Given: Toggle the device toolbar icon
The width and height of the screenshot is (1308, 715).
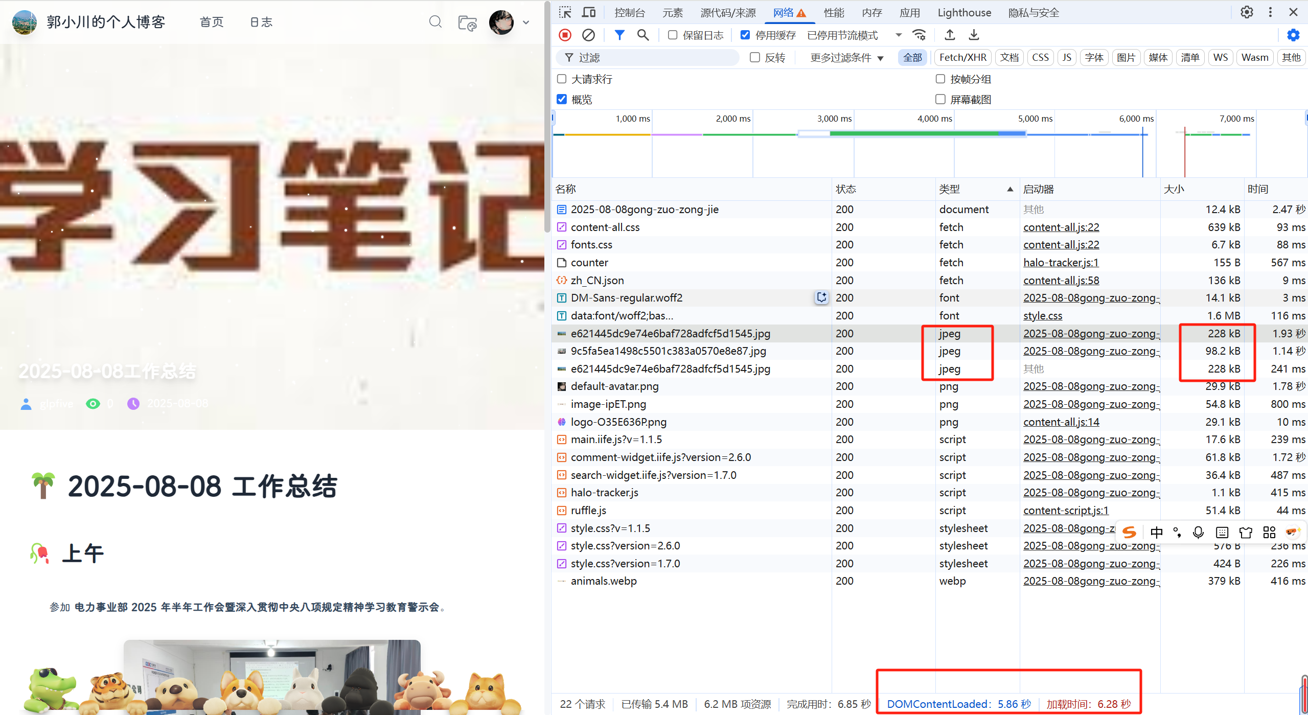Looking at the screenshot, I should coord(588,12).
